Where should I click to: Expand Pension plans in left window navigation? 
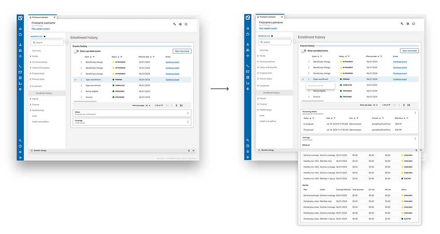(31, 79)
